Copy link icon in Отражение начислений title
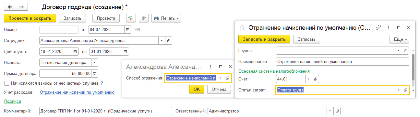The image size is (420, 117). (x=378, y=28)
